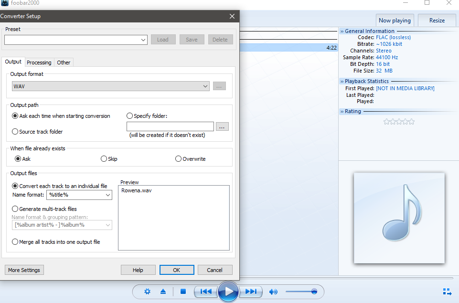Image resolution: width=459 pixels, height=303 pixels.
Task: Confirm the converter setup with OK
Action: (176, 270)
